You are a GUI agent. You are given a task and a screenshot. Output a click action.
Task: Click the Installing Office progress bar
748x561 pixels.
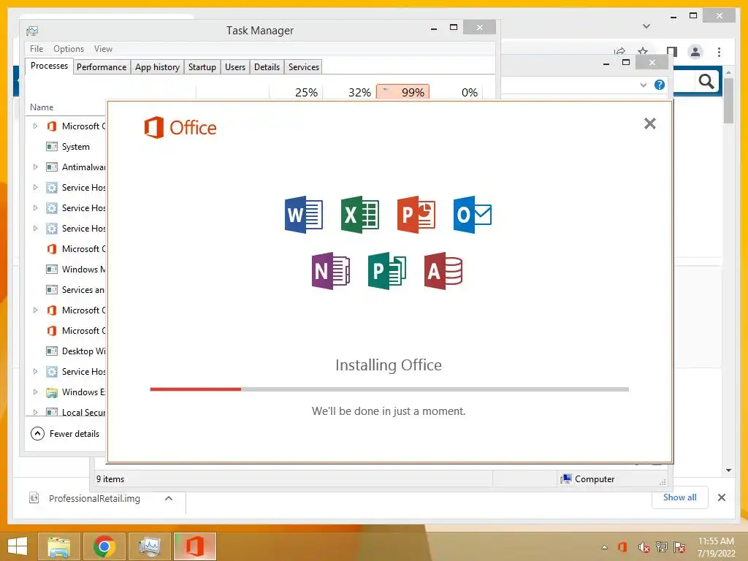(389, 389)
